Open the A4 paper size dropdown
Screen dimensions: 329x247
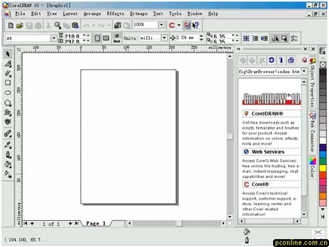tap(54, 38)
